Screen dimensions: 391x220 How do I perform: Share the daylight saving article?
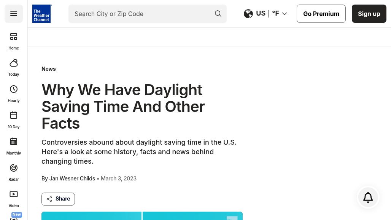58,199
